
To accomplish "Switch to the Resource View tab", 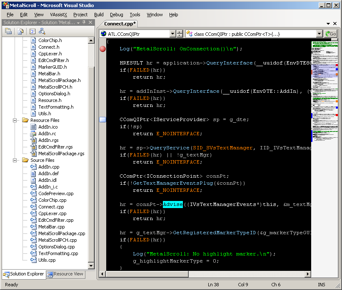I will pyautogui.click(x=65, y=274).
